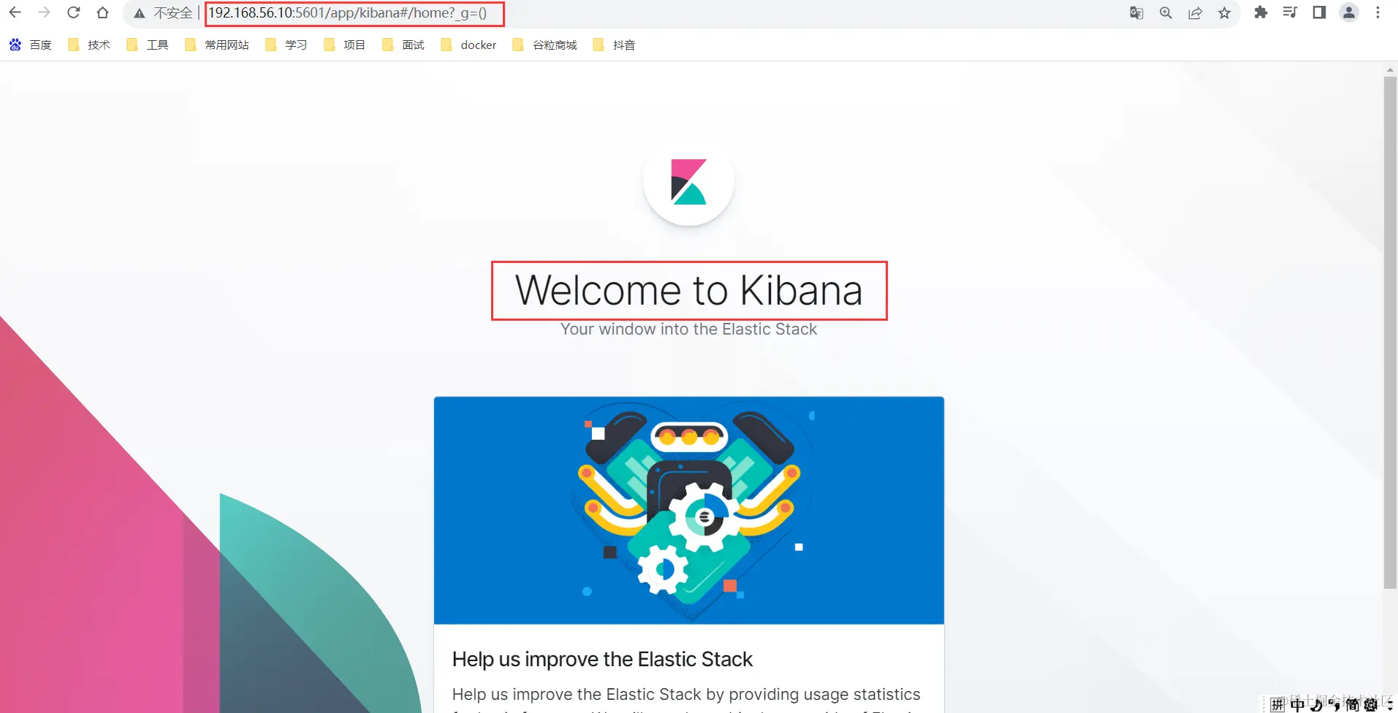Open the user profile avatar
Viewport: 1398px width, 713px height.
point(1349,12)
